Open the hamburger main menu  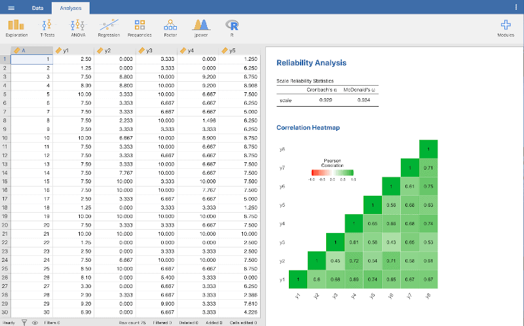[x=10, y=7]
